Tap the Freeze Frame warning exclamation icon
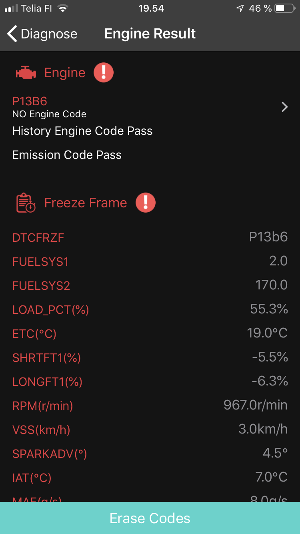300x534 pixels. [146, 203]
